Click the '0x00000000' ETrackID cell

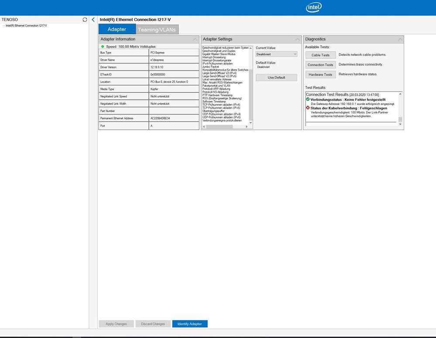tap(174, 74)
